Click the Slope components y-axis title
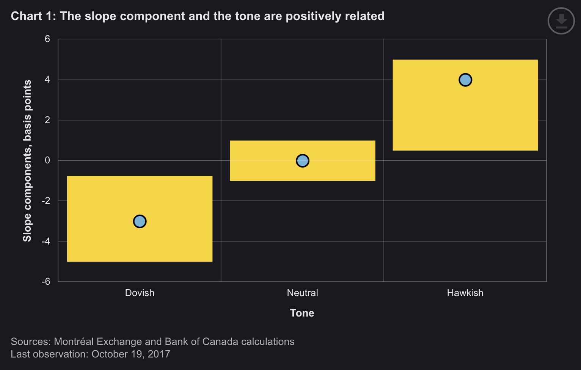This screenshot has height=370, width=581. click(27, 161)
